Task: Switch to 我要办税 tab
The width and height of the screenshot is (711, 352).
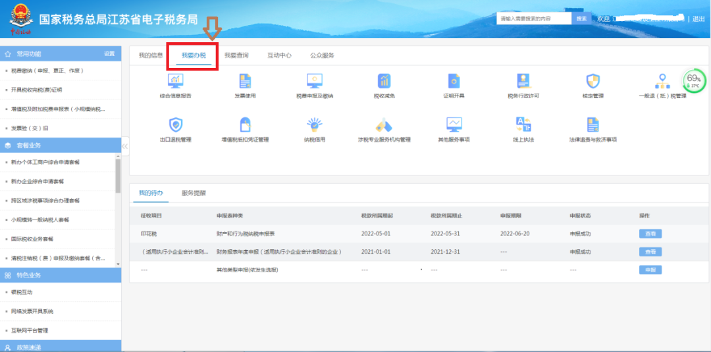Action: pyautogui.click(x=194, y=55)
